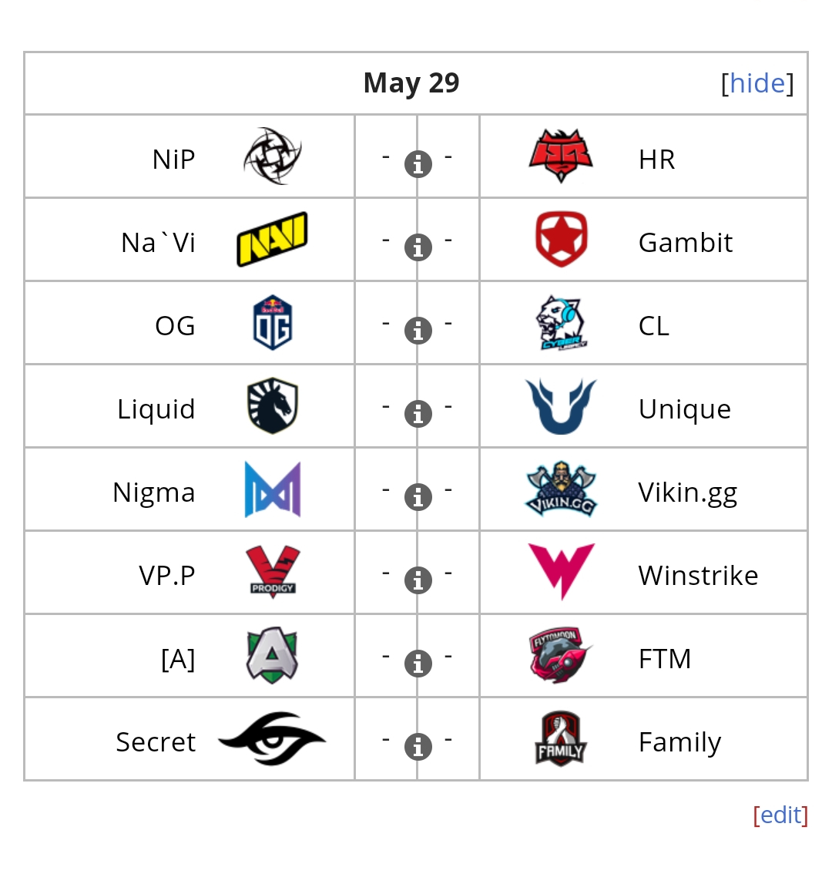Show details for Secret vs Family match

[418, 747]
